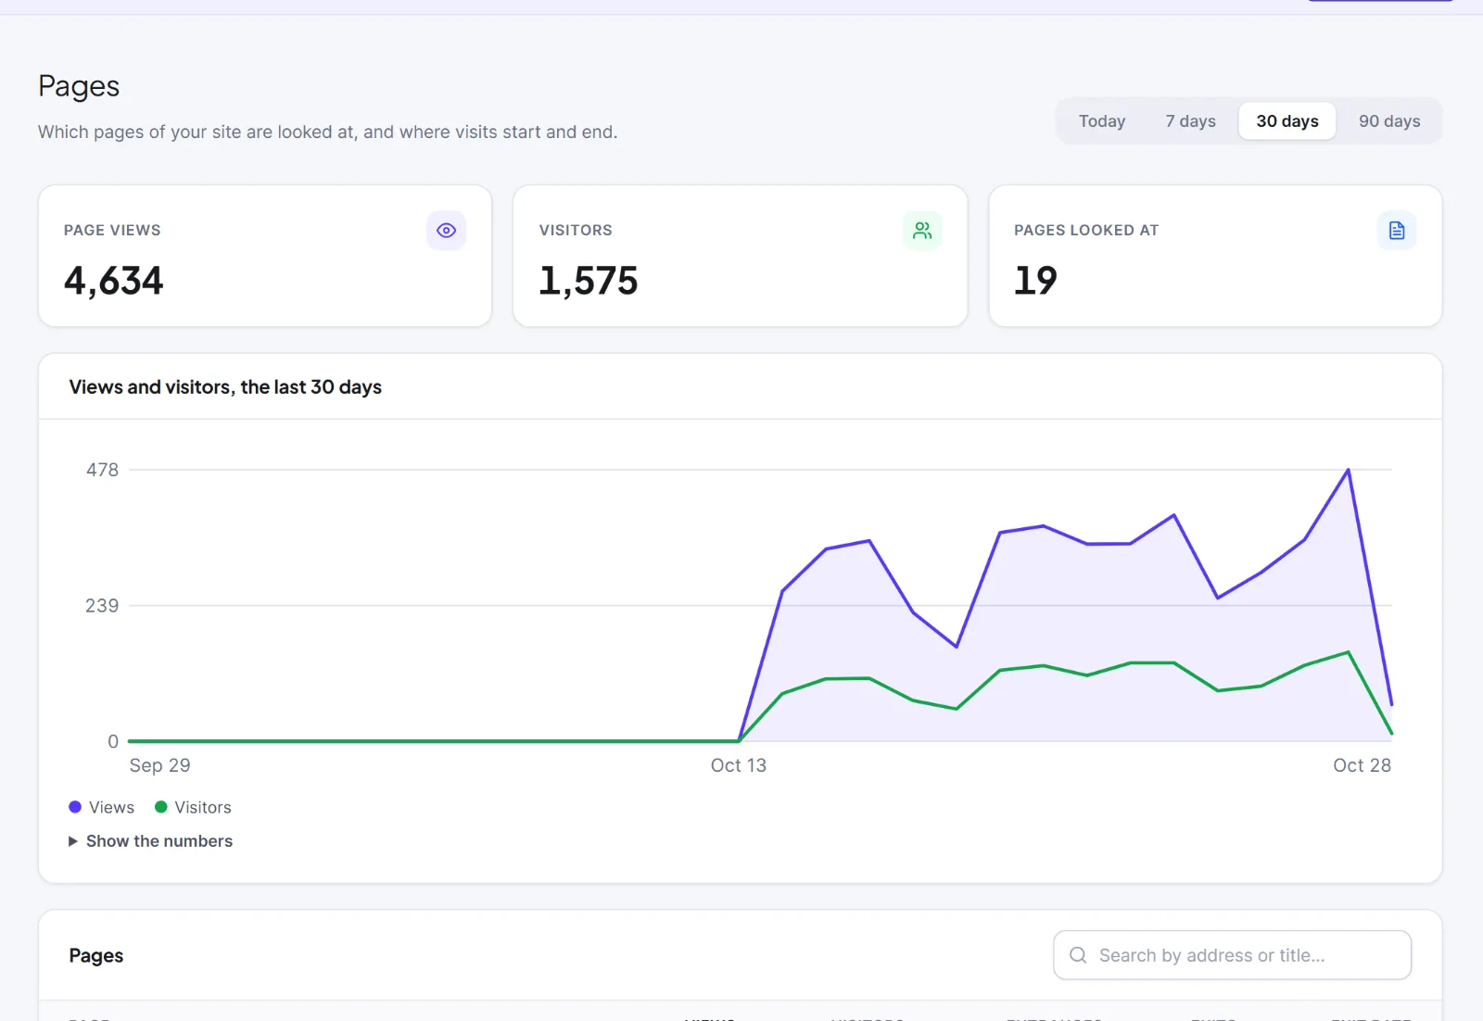Click the Oct 13 axis label

click(739, 765)
